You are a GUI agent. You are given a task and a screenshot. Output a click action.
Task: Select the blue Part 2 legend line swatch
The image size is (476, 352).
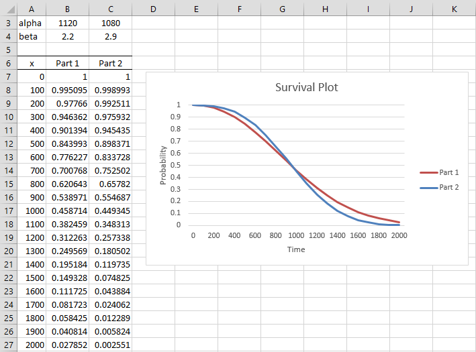click(428, 187)
